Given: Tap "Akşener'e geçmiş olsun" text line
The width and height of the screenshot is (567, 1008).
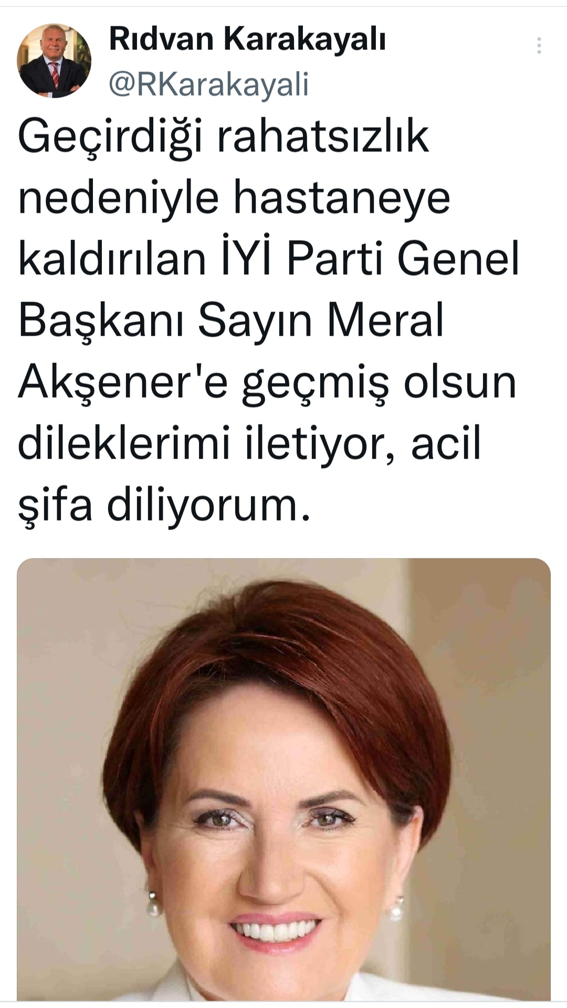Looking at the screenshot, I should pos(267,382).
